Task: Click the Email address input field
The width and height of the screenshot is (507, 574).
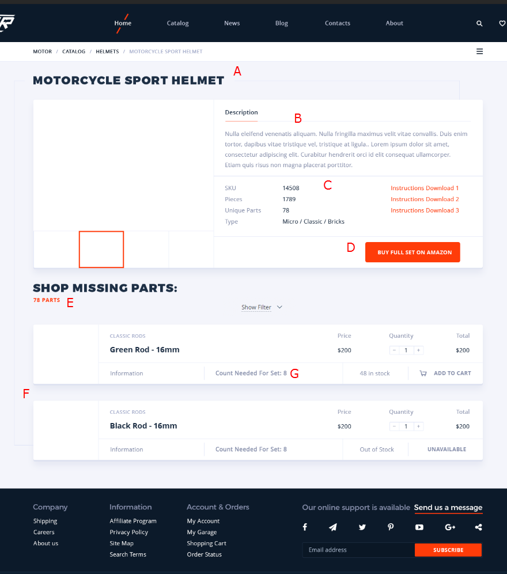Action: click(358, 550)
